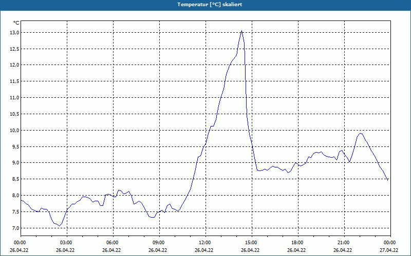The image size is (411, 256).
Task: Select the 09:00 x-axis label
Action: [159, 243]
